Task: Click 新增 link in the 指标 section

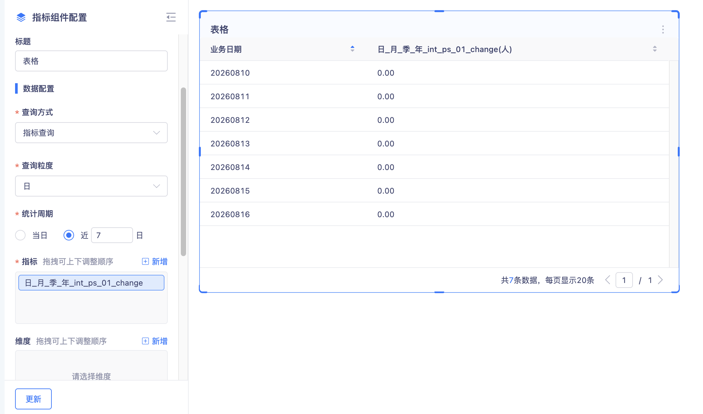Action: 160,261
